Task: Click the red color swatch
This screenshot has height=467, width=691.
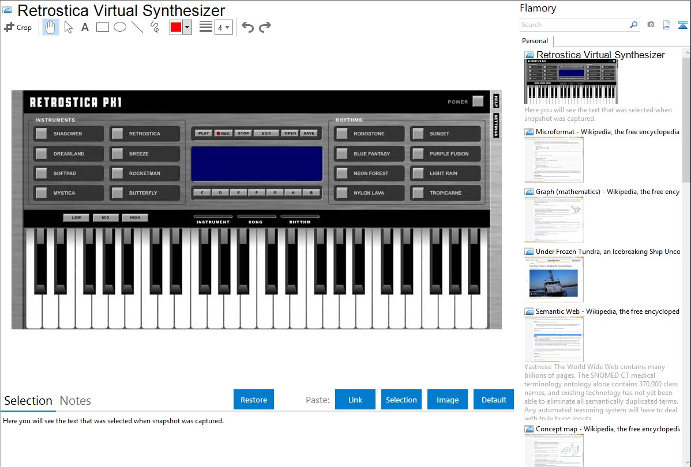Action: [176, 27]
